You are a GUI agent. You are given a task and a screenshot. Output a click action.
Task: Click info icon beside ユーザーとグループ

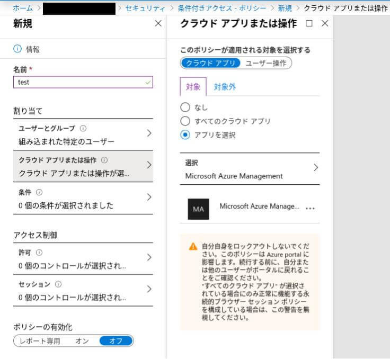(x=83, y=128)
